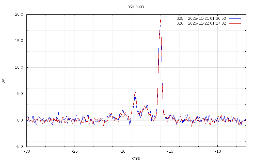Screen dimensions: 254x162
Task: Click the -10 x-axis tick label
Action: (217, 151)
